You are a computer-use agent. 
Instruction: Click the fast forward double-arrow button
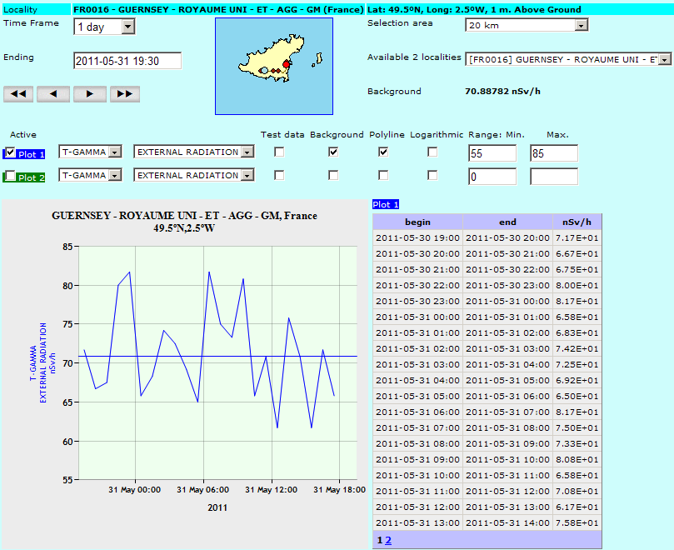point(124,94)
